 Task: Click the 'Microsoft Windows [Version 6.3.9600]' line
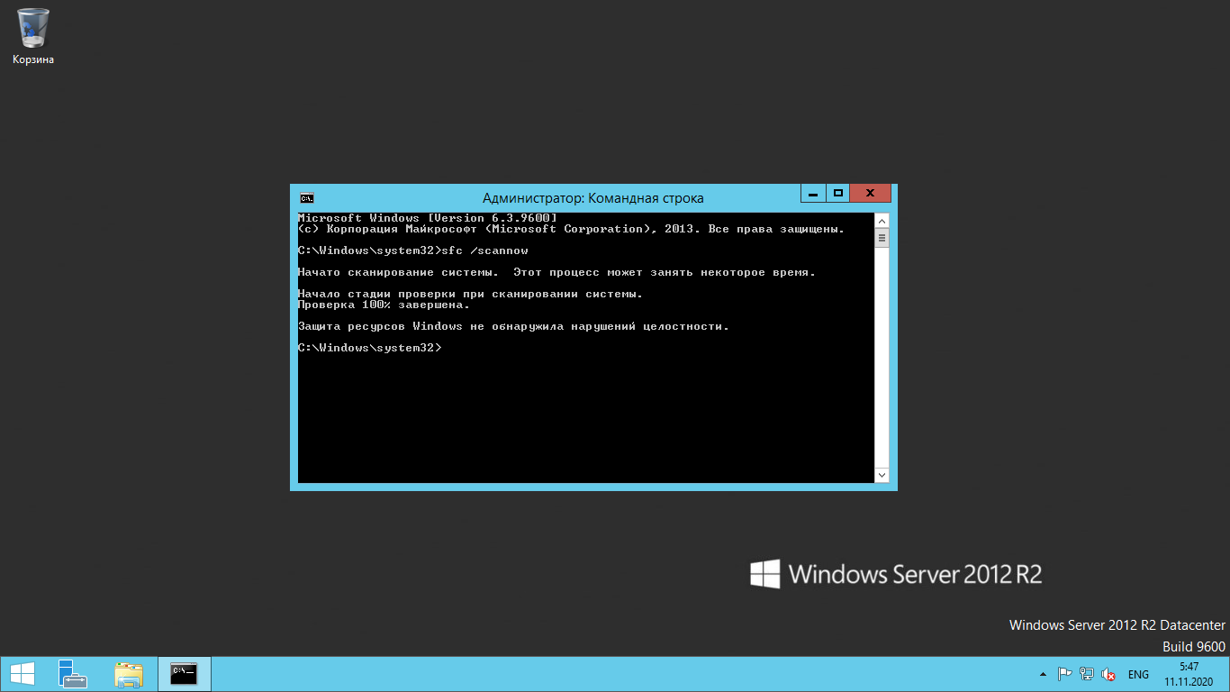[428, 218]
